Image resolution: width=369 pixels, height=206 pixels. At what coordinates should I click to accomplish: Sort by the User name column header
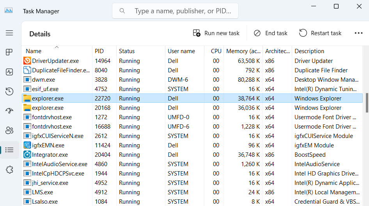point(184,51)
